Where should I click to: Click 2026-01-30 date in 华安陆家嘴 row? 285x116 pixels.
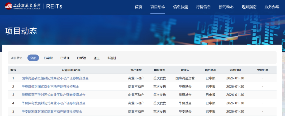tap(235, 112)
